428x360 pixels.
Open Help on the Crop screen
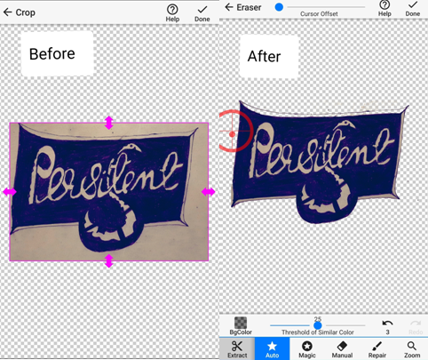(x=172, y=13)
